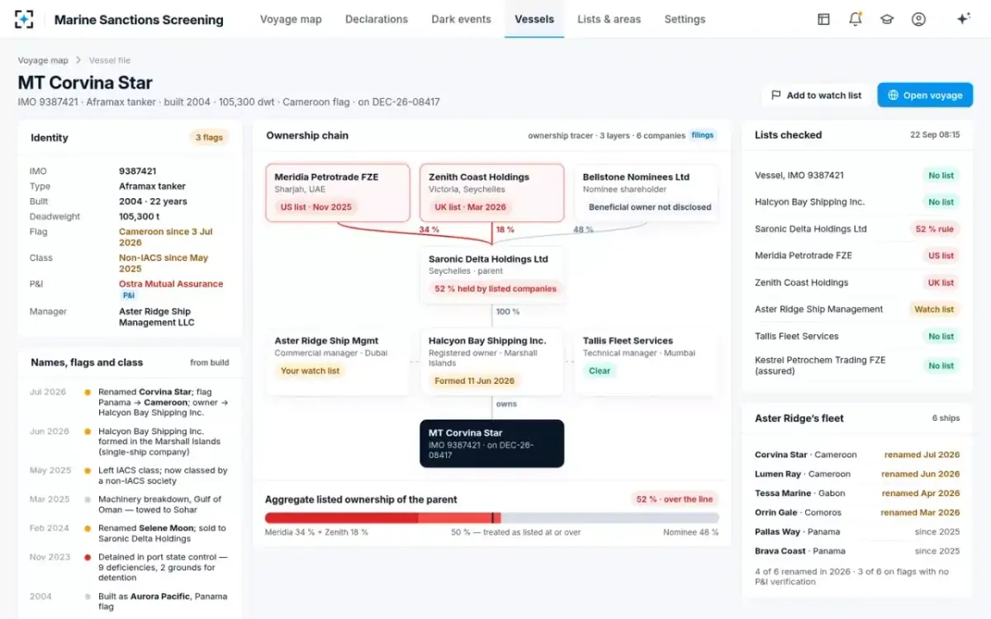Click the Marine Sanctions Screening logo icon
This screenshot has width=991, height=619.
pos(24,19)
